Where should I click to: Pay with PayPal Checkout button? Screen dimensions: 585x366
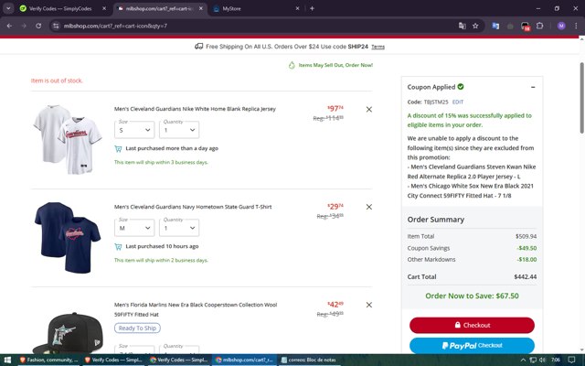472,346
